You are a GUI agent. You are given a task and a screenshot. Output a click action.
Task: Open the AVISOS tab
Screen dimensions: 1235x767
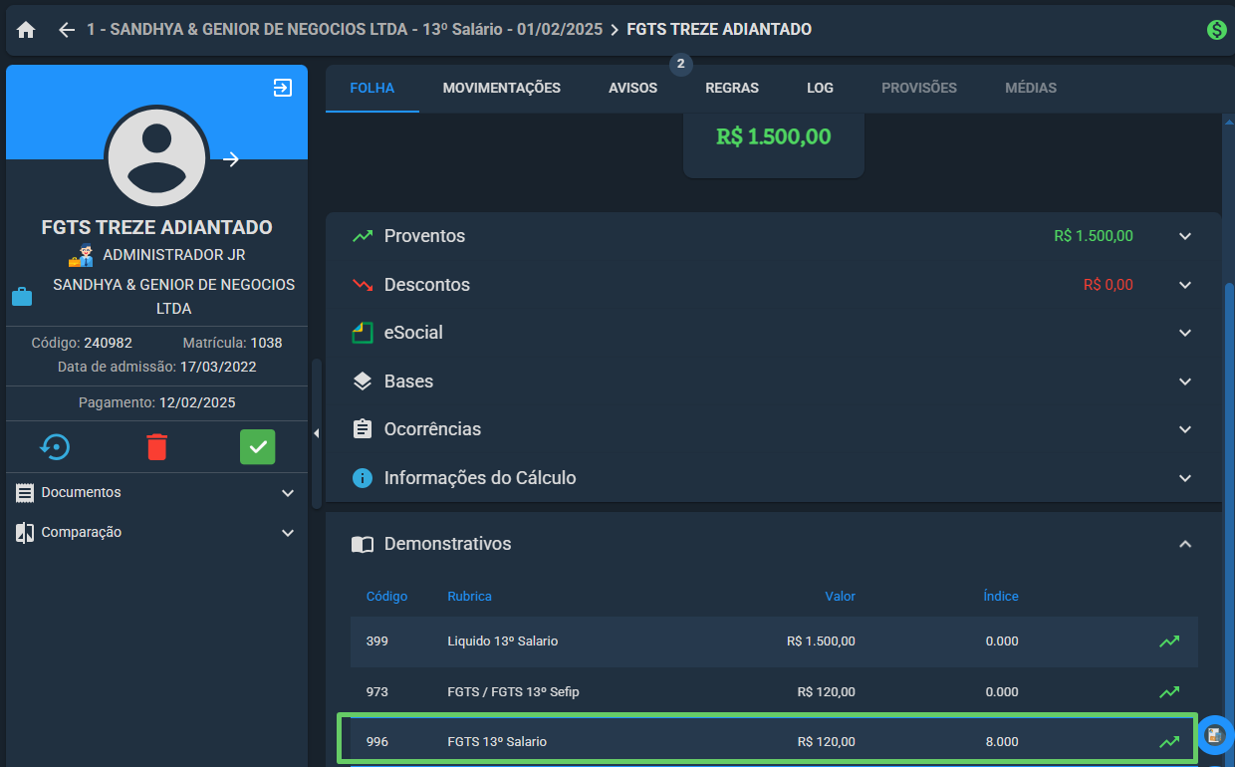(x=633, y=88)
